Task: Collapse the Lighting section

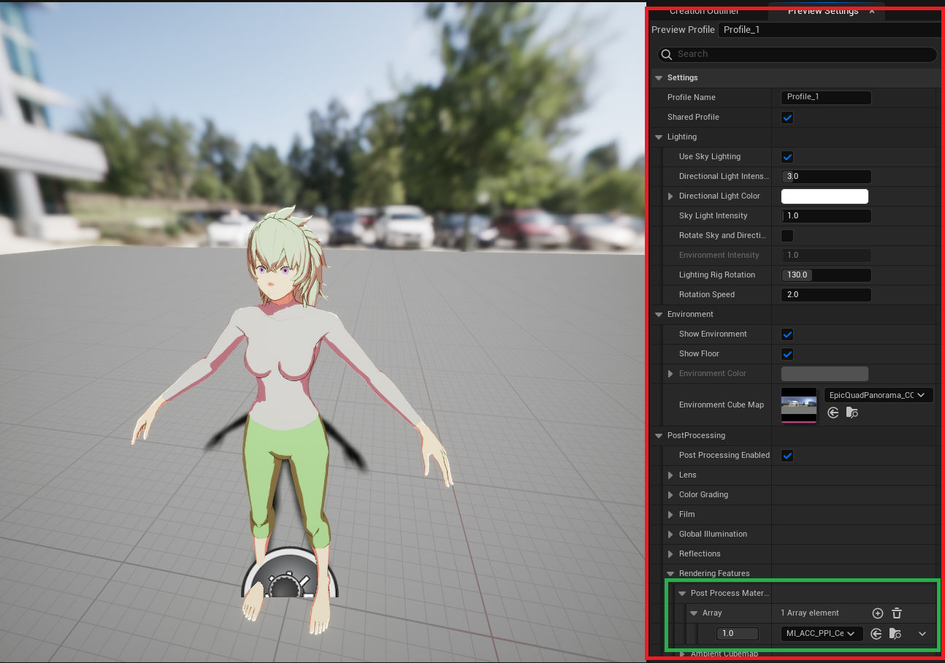Action: click(659, 137)
